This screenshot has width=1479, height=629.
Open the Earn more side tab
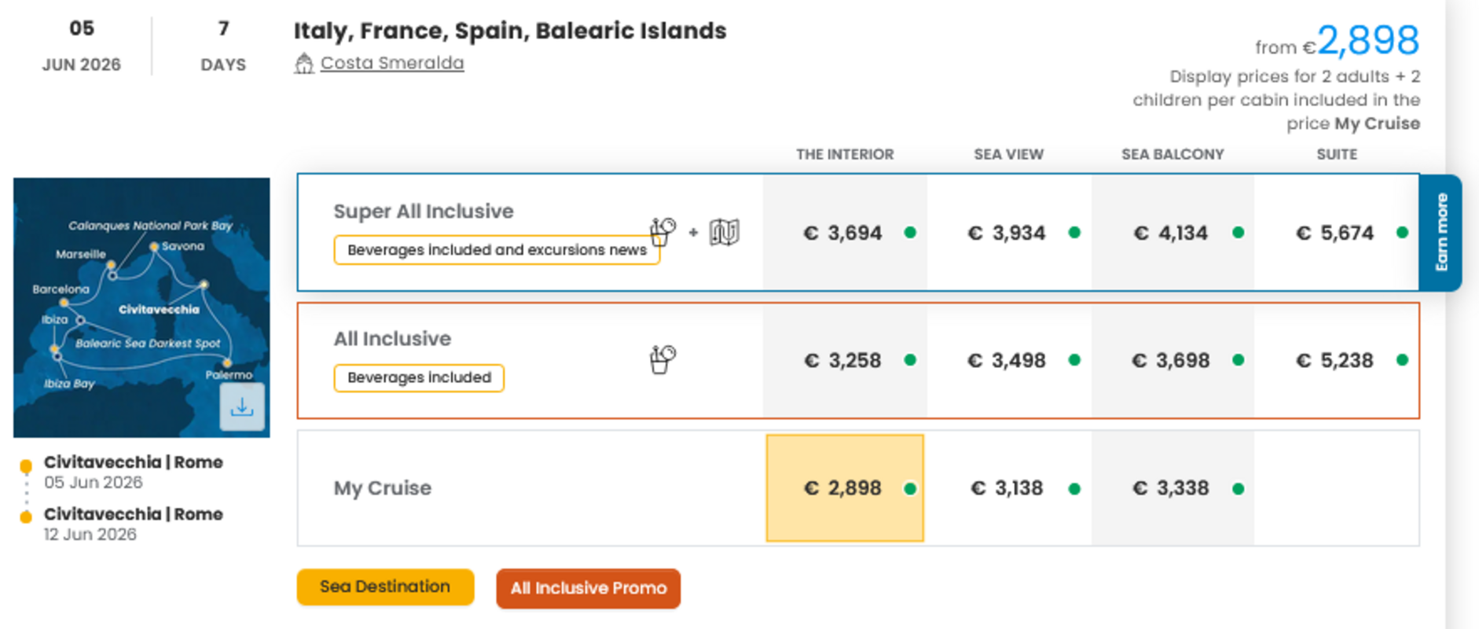pyautogui.click(x=1440, y=233)
